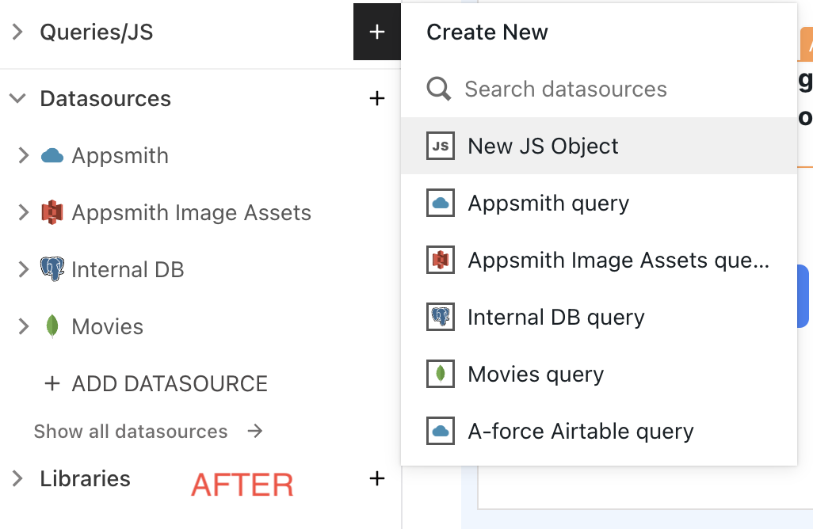Viewport: 813px width, 529px height.
Task: Click the plus icon next to Queries/JS
Action: coord(377,32)
